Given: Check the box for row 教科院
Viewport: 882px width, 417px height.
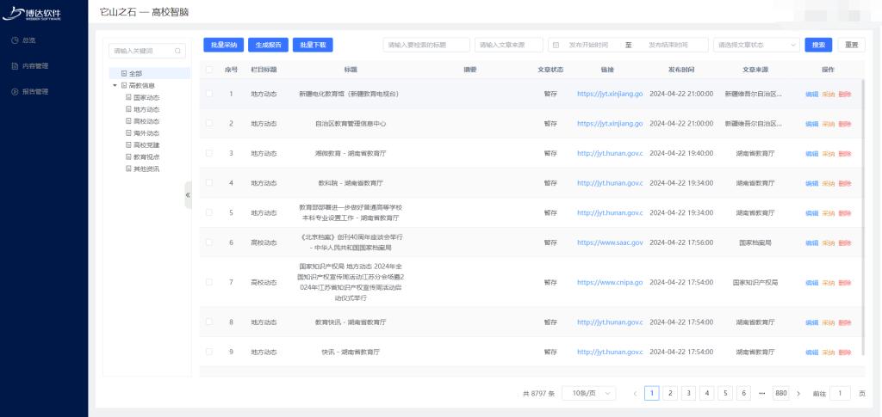Looking at the screenshot, I should click(209, 182).
